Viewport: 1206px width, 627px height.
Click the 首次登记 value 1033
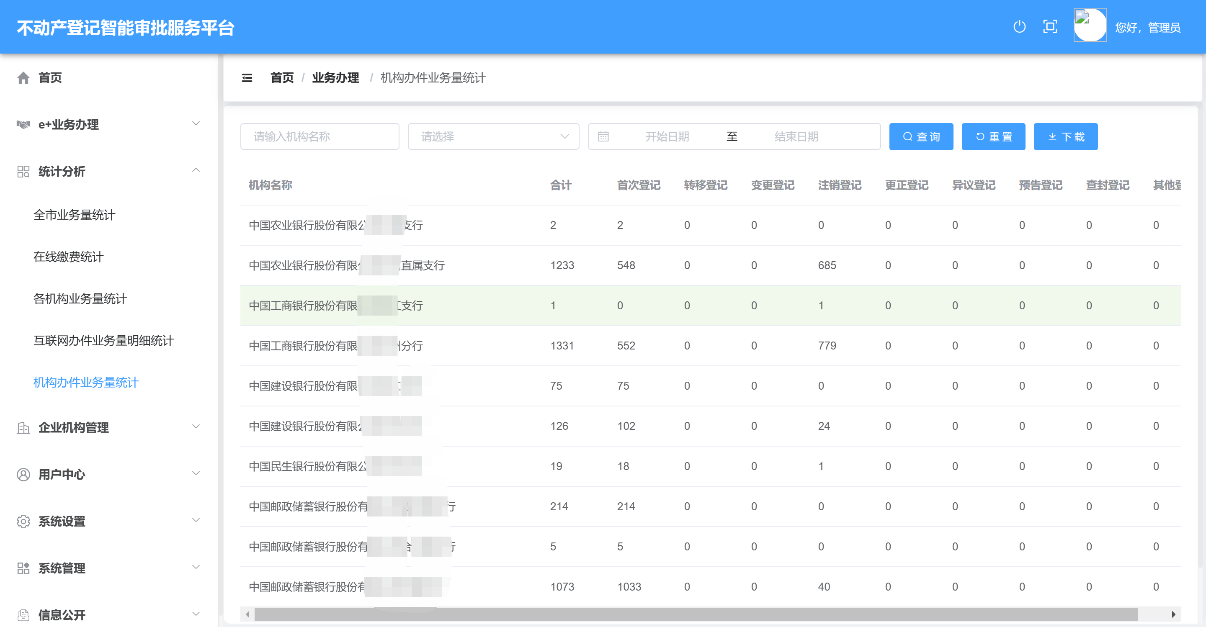(629, 587)
